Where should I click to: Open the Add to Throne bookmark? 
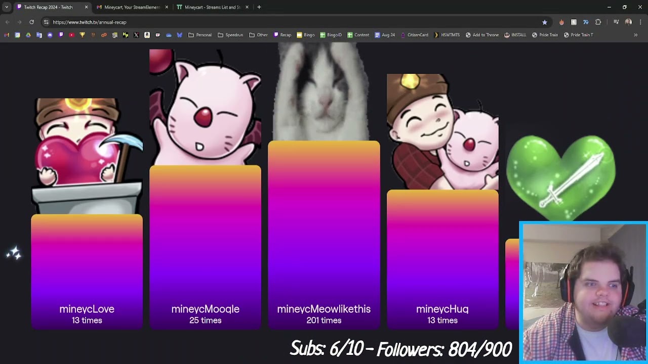482,35
